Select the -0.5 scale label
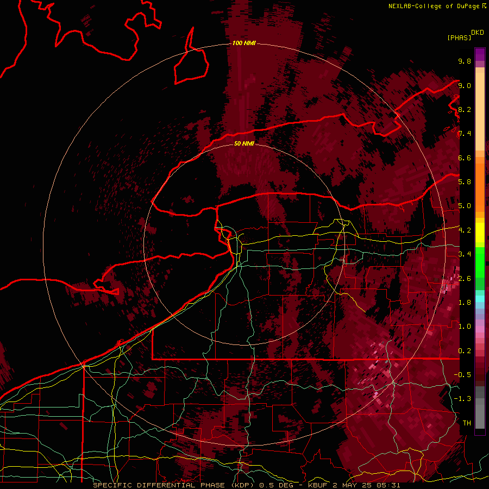The image size is (489, 489). pyautogui.click(x=462, y=374)
